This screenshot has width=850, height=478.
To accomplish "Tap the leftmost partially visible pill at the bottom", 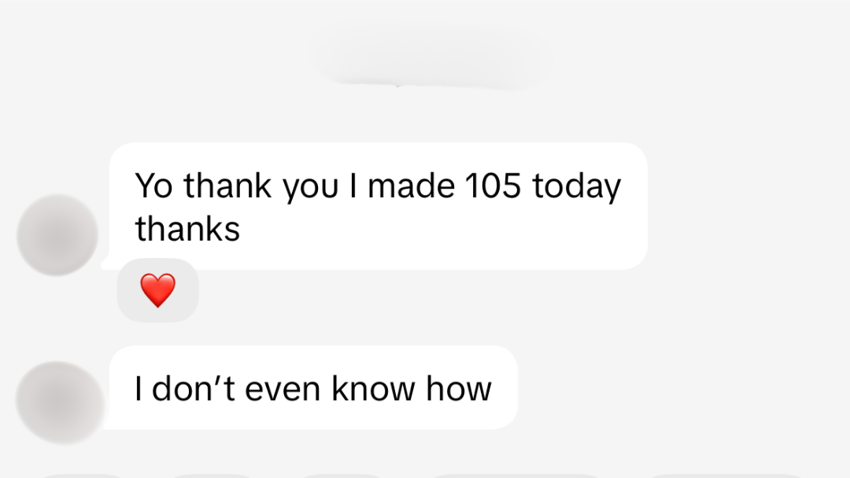I will 83,475.
